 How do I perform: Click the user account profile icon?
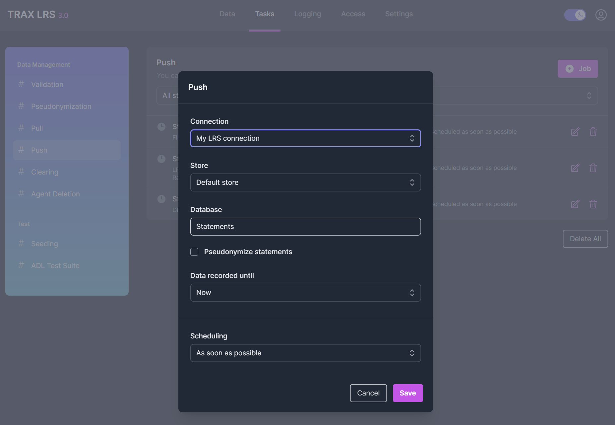click(601, 15)
